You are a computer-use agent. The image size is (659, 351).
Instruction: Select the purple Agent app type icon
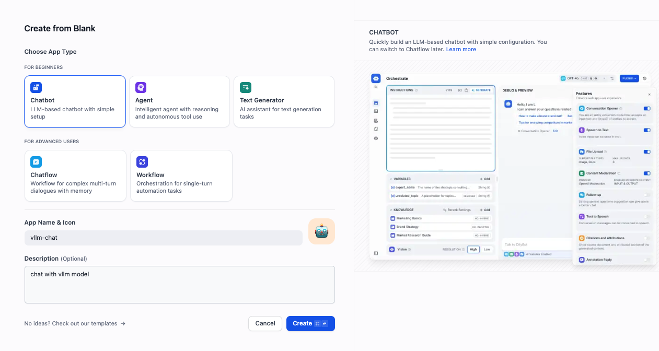pos(141,87)
